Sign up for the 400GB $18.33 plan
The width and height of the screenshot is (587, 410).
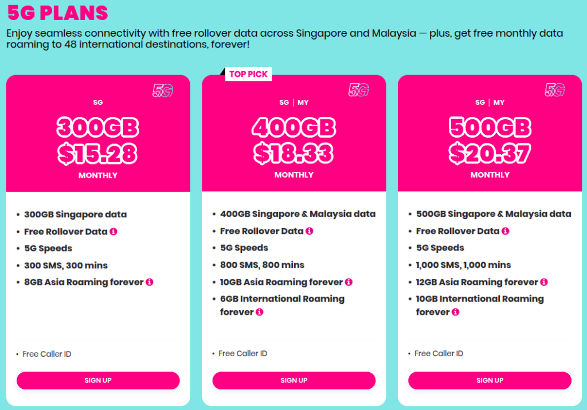(x=294, y=380)
